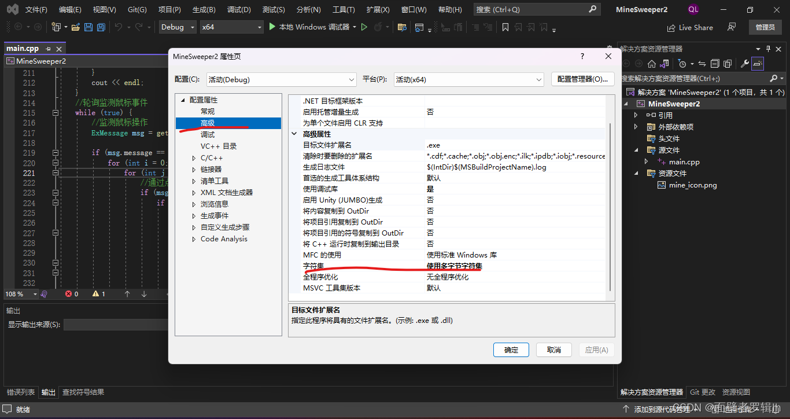
Task: Click the 确定 button
Action: click(511, 350)
